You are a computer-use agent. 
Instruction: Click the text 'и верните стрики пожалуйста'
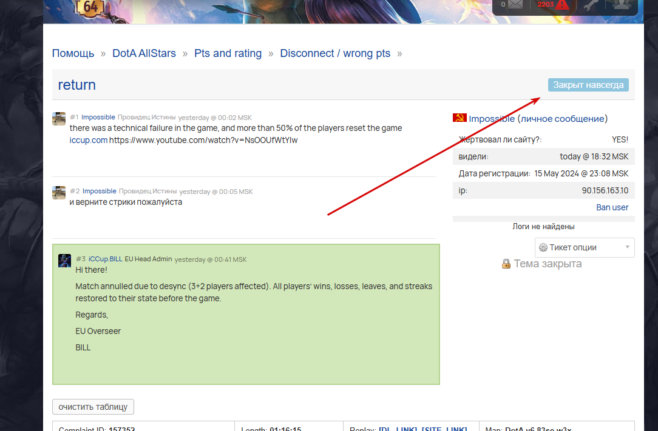click(126, 202)
